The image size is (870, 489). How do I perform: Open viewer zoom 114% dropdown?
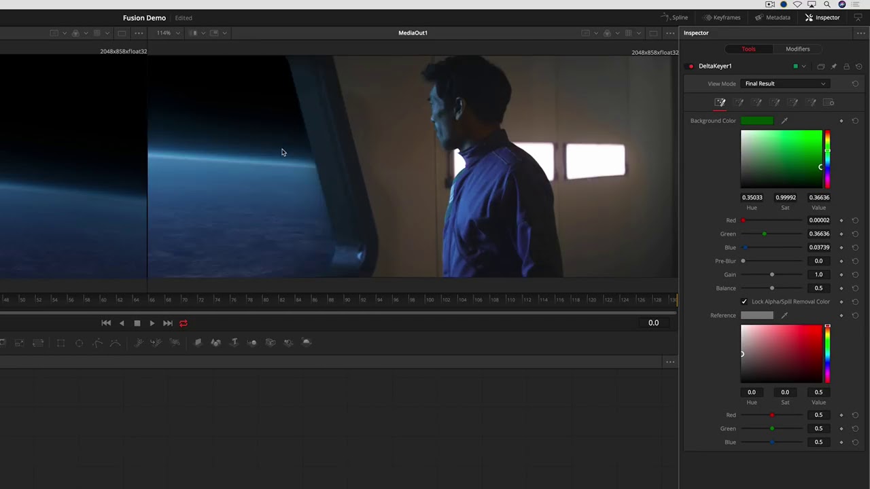tap(169, 33)
